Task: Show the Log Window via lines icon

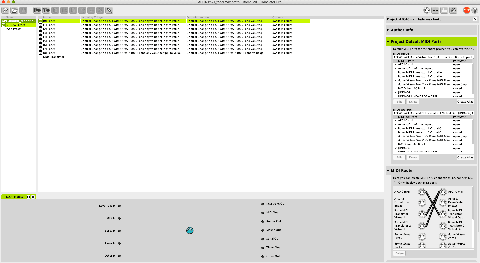Action: [435, 10]
